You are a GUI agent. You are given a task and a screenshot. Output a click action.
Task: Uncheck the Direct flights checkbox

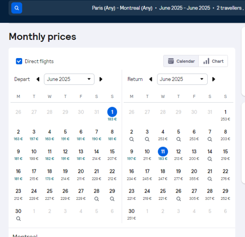coord(19,61)
